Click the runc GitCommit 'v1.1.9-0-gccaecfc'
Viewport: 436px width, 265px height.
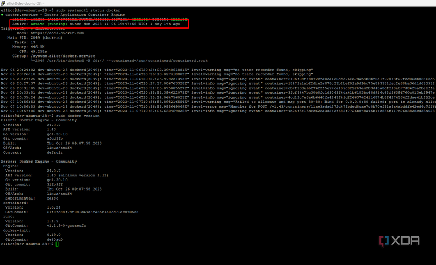pos(66,226)
